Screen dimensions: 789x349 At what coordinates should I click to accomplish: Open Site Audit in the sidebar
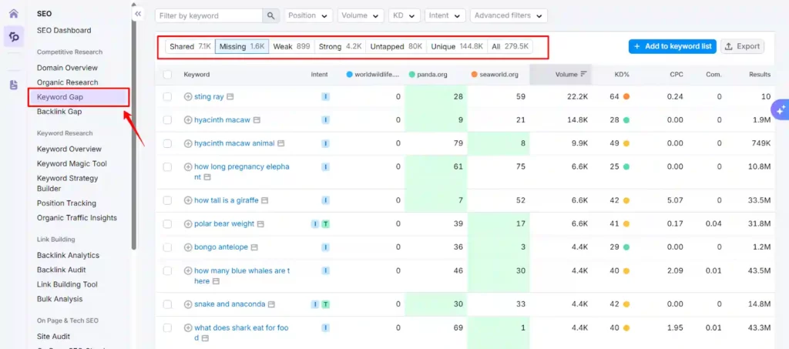pos(53,337)
